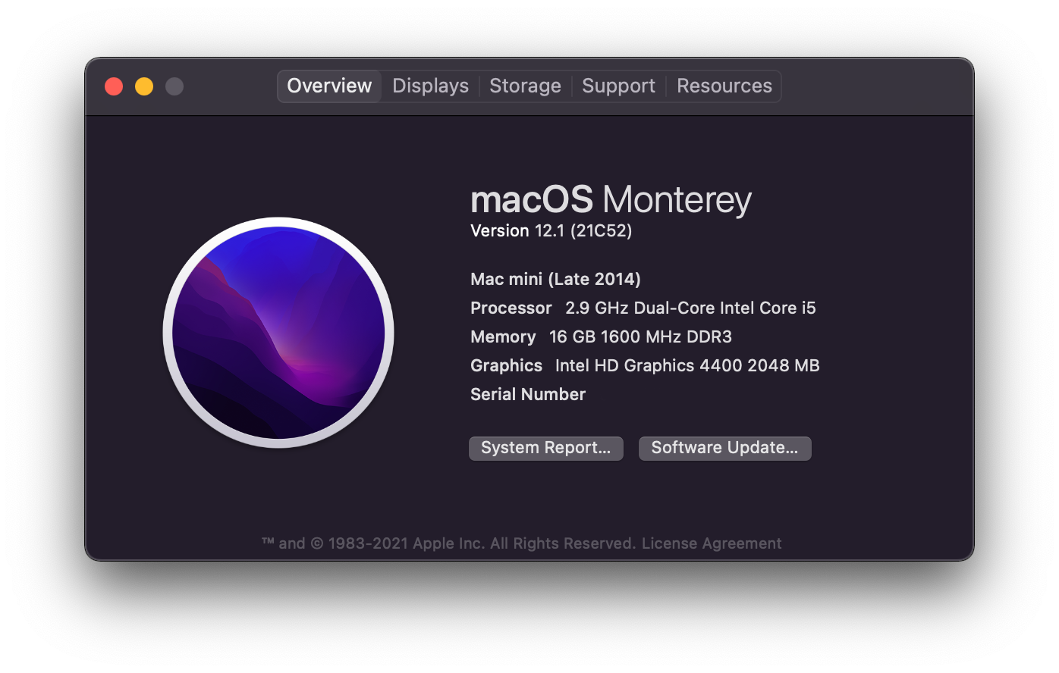Click the Memory 16 GB specification line
The width and height of the screenshot is (1059, 673).
(x=601, y=336)
